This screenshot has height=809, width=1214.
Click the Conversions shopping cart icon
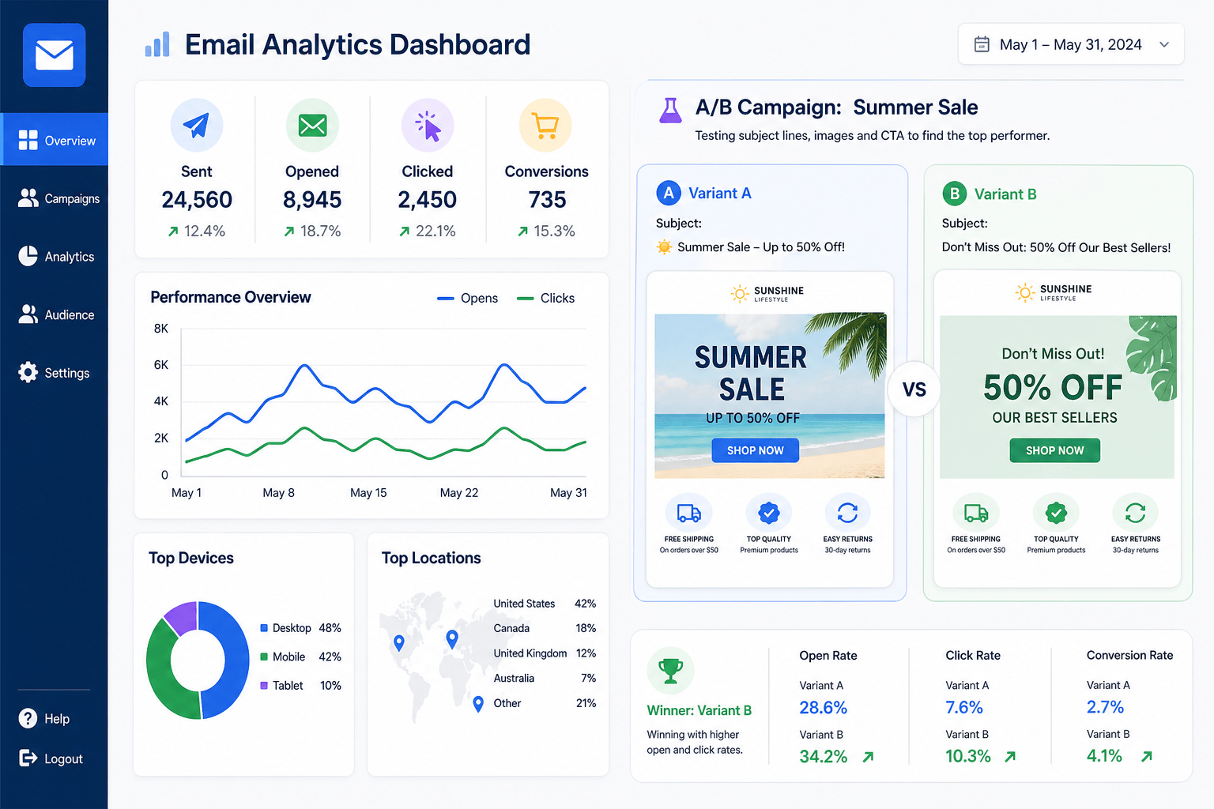pyautogui.click(x=545, y=125)
